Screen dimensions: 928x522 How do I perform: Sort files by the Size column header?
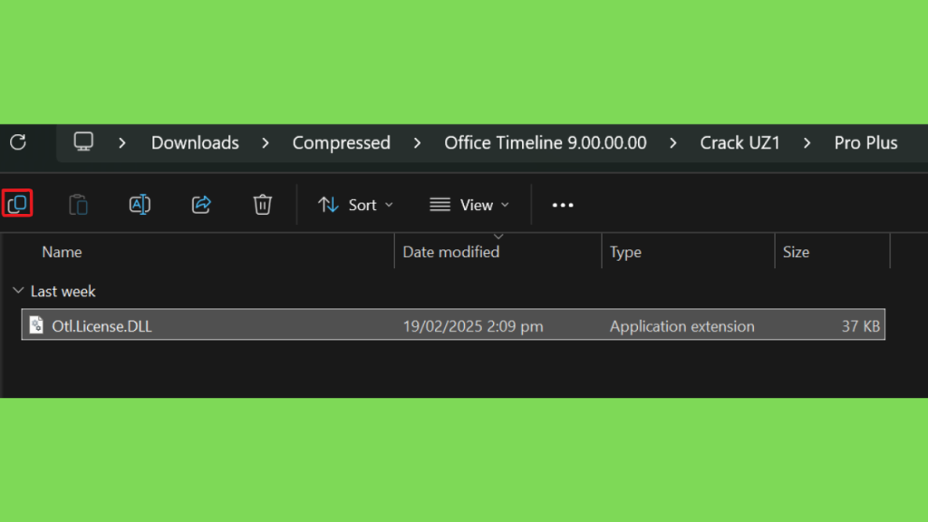[796, 252]
